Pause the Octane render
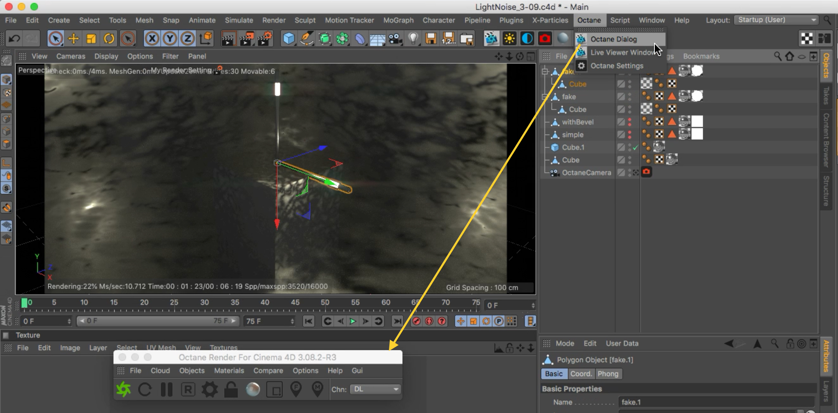This screenshot has height=413, width=838. tap(166, 389)
